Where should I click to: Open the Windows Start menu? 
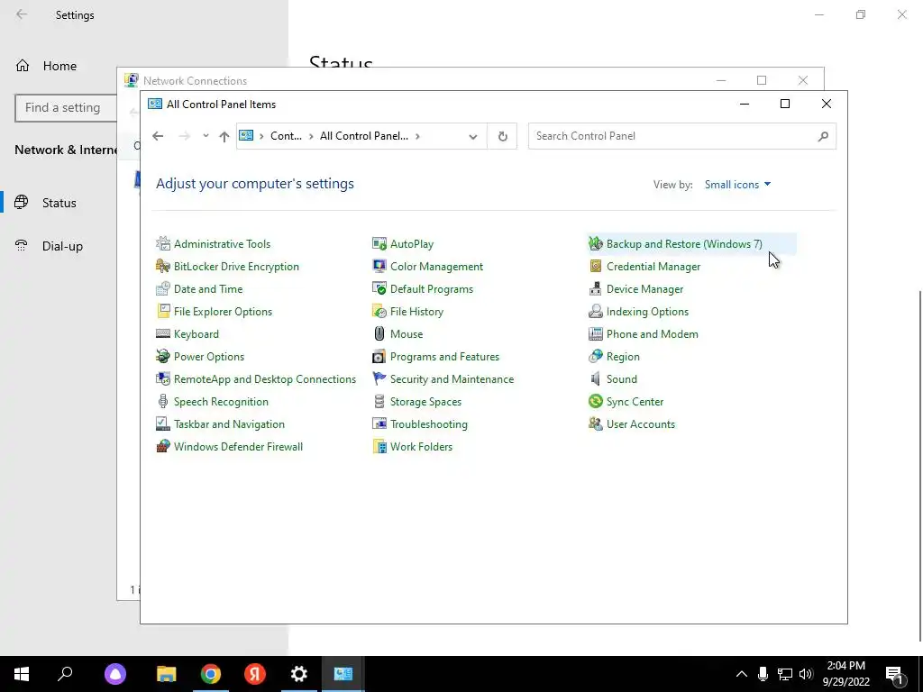[22, 674]
